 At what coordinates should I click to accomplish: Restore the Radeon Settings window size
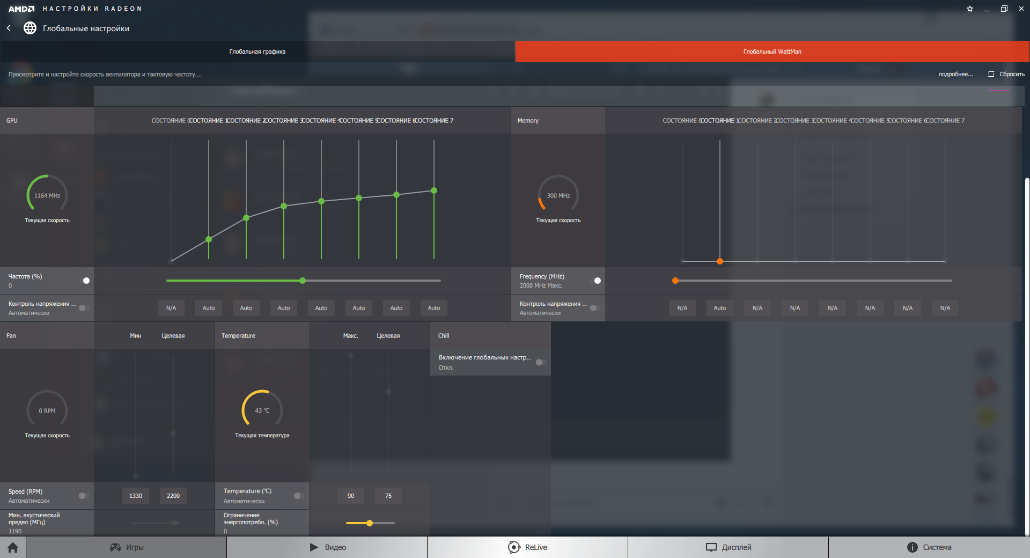tap(1004, 9)
